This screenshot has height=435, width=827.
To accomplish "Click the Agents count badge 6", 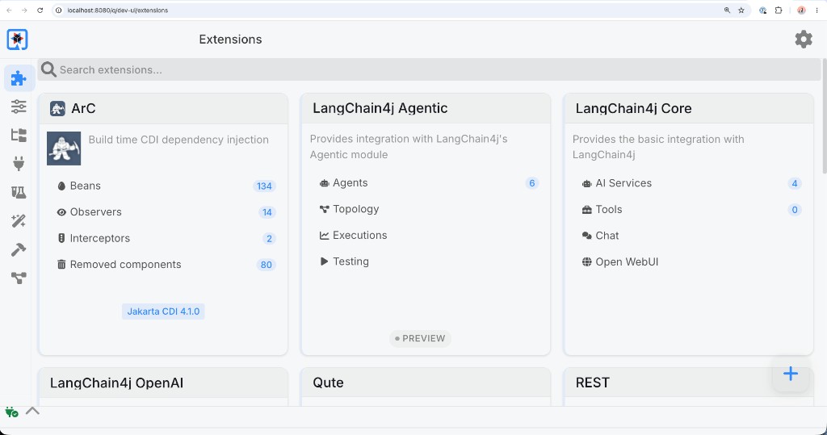I will click(x=531, y=183).
